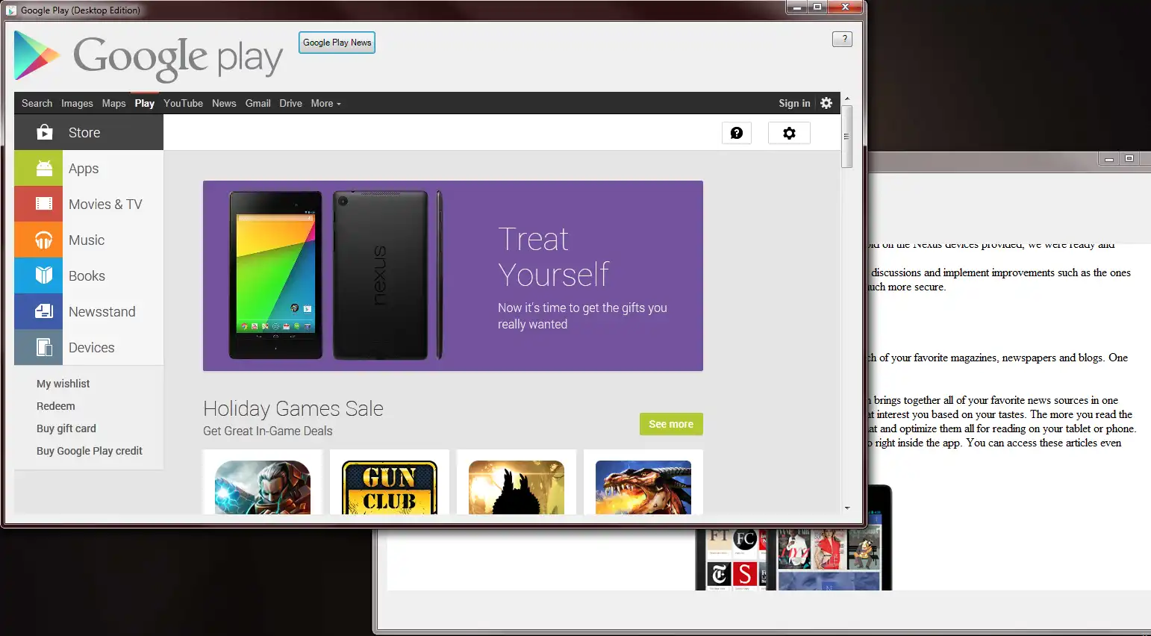Select the Devices tablet icon
This screenshot has height=636, width=1151.
point(44,347)
